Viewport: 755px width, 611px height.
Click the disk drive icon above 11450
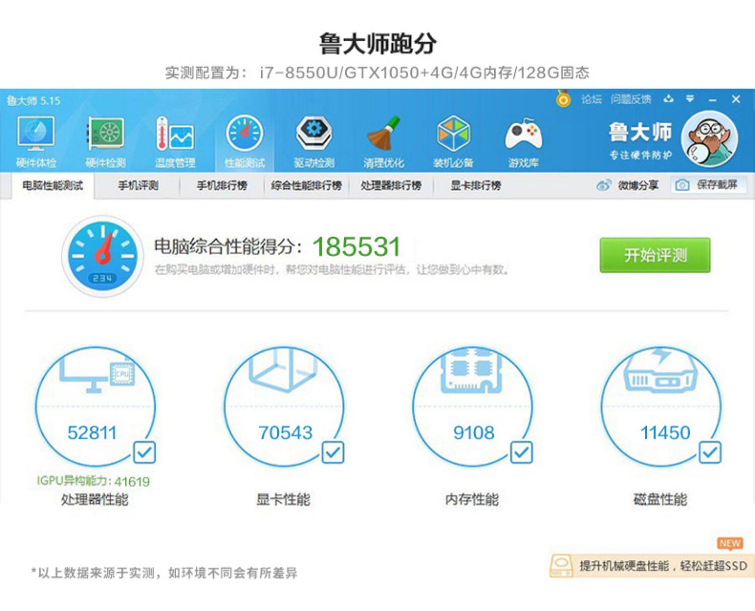point(661,370)
